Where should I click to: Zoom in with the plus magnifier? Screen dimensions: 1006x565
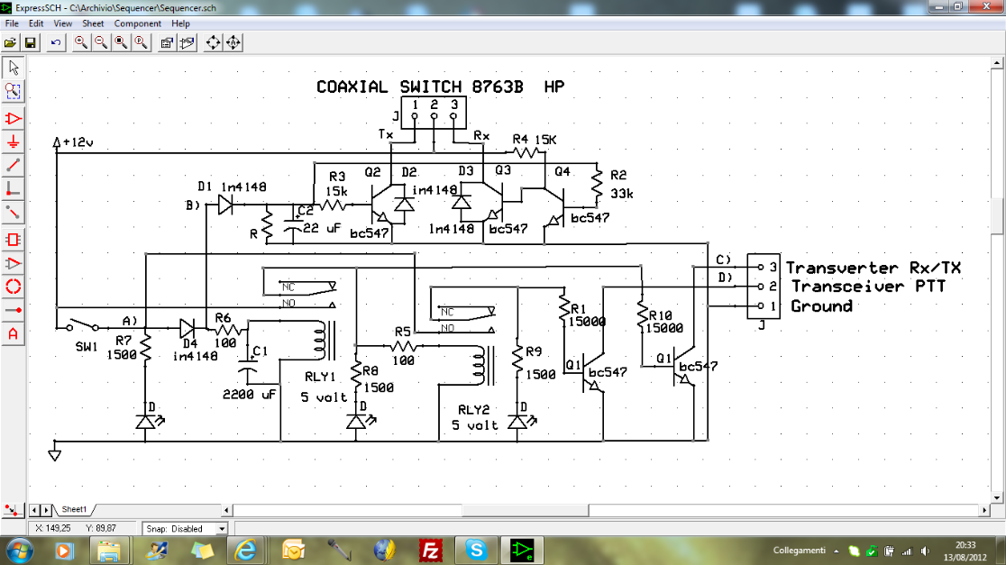(x=81, y=43)
